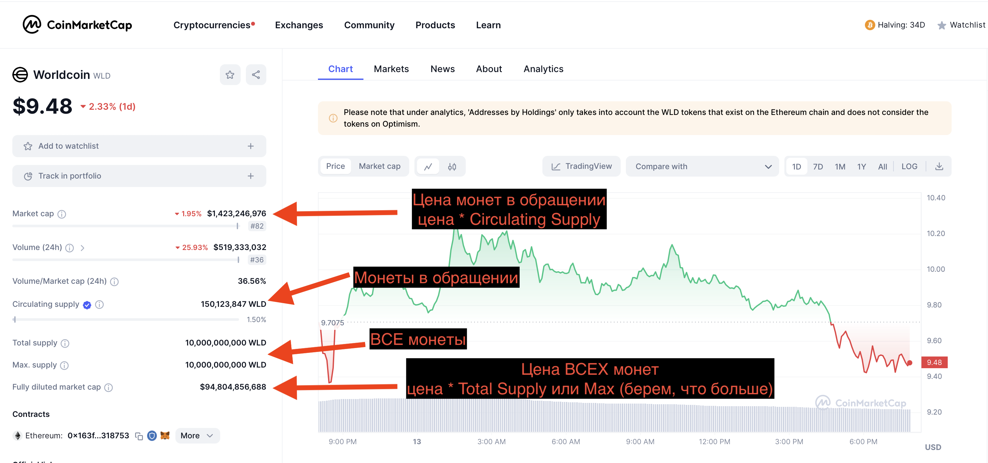The image size is (988, 463).
Task: Expand the More contracts dropdown
Action: (x=197, y=436)
